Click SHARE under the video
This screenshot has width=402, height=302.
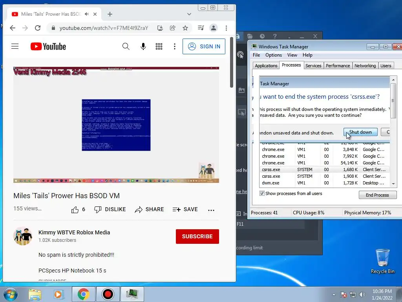coord(149,210)
